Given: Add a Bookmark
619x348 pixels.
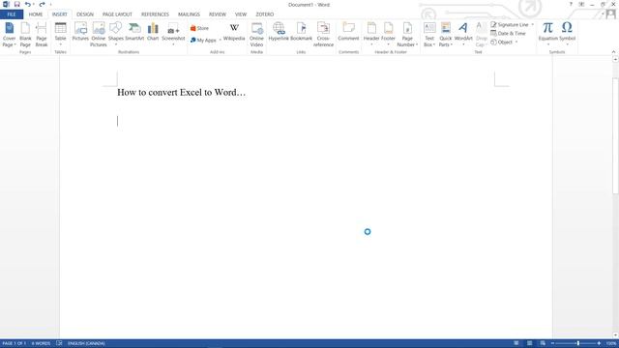Looking at the screenshot, I should [x=301, y=32].
